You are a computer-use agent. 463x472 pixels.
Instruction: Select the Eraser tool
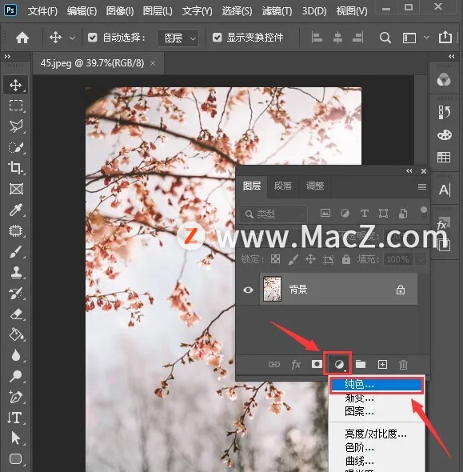16,314
